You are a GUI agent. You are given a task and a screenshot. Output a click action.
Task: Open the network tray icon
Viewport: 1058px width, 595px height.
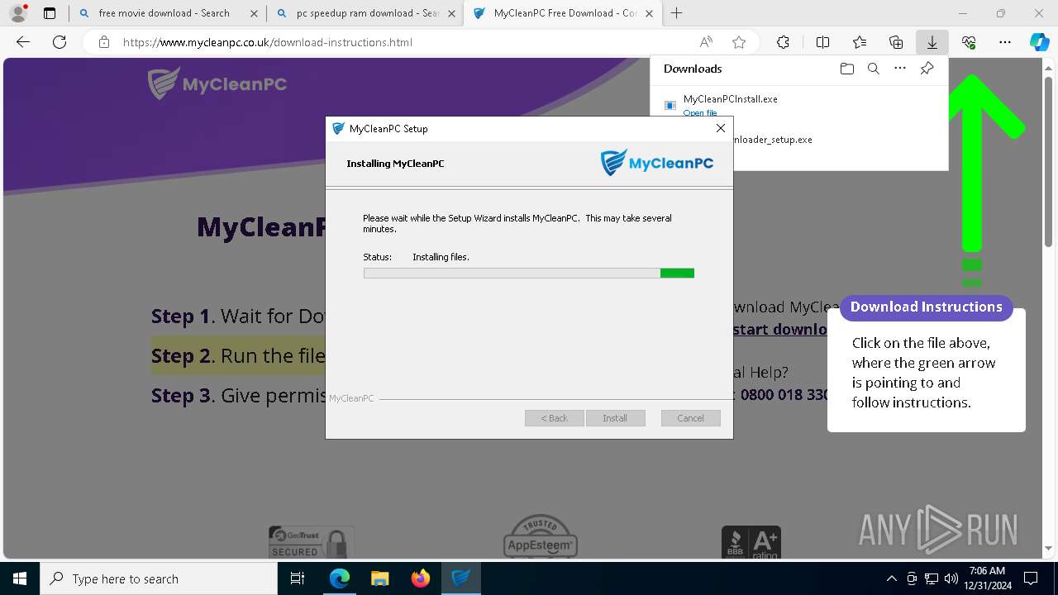coord(932,578)
